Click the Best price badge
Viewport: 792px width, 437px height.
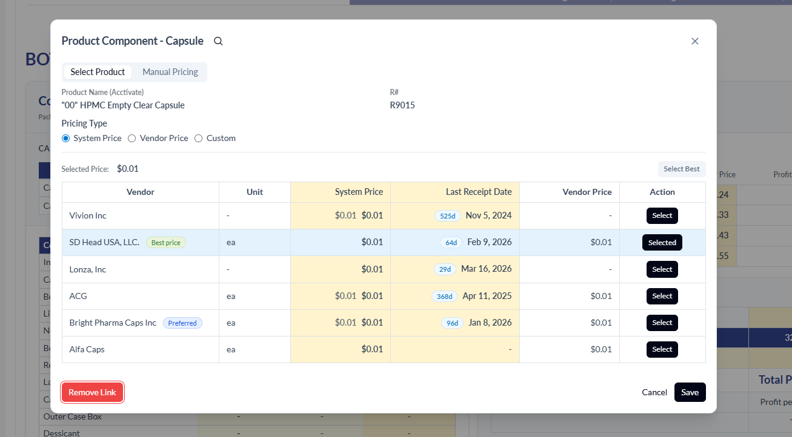[166, 243]
